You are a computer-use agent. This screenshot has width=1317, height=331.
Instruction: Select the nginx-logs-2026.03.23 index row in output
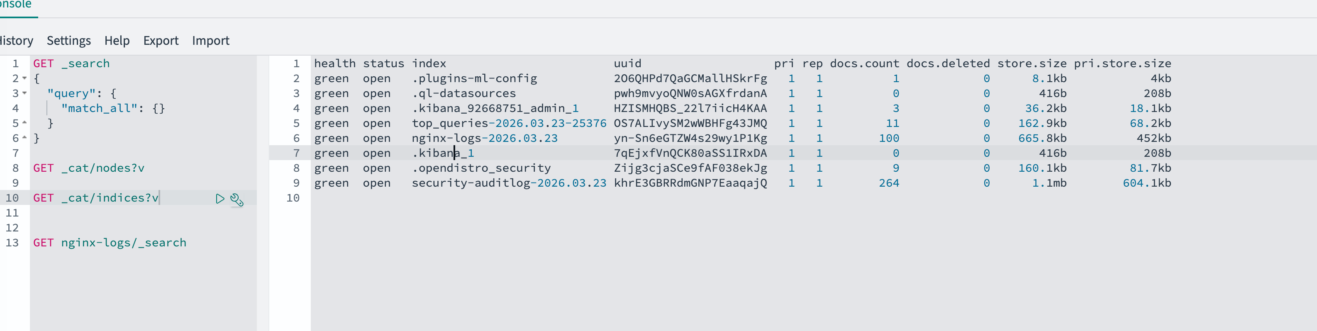742,138
